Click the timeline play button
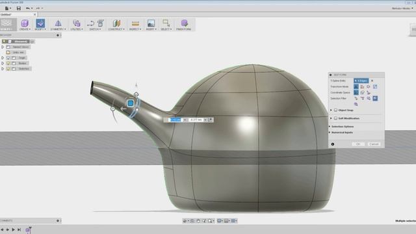The height and width of the screenshot is (234, 416). coord(13,229)
